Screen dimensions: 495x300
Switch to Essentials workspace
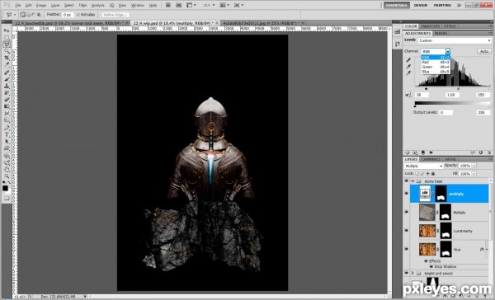(x=397, y=5)
